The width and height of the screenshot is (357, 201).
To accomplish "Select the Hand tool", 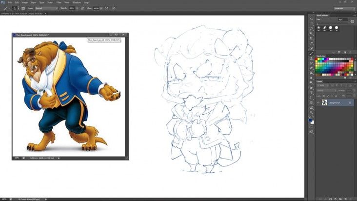I will pos(311,107).
